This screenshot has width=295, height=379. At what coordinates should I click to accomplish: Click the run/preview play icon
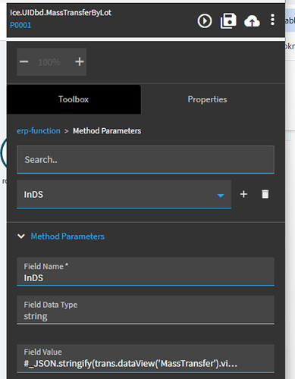205,20
